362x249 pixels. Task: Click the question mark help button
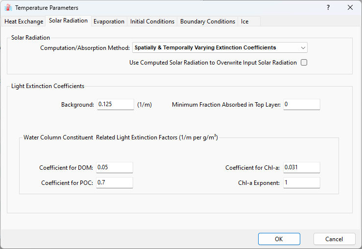coord(328,8)
